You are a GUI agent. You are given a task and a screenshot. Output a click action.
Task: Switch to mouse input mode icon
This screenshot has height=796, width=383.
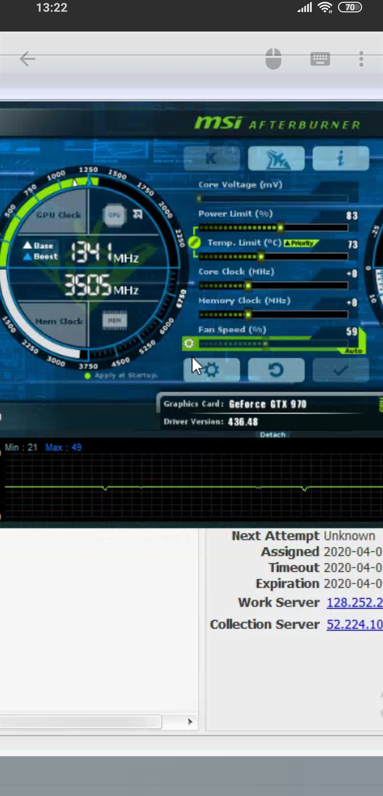coord(273,59)
